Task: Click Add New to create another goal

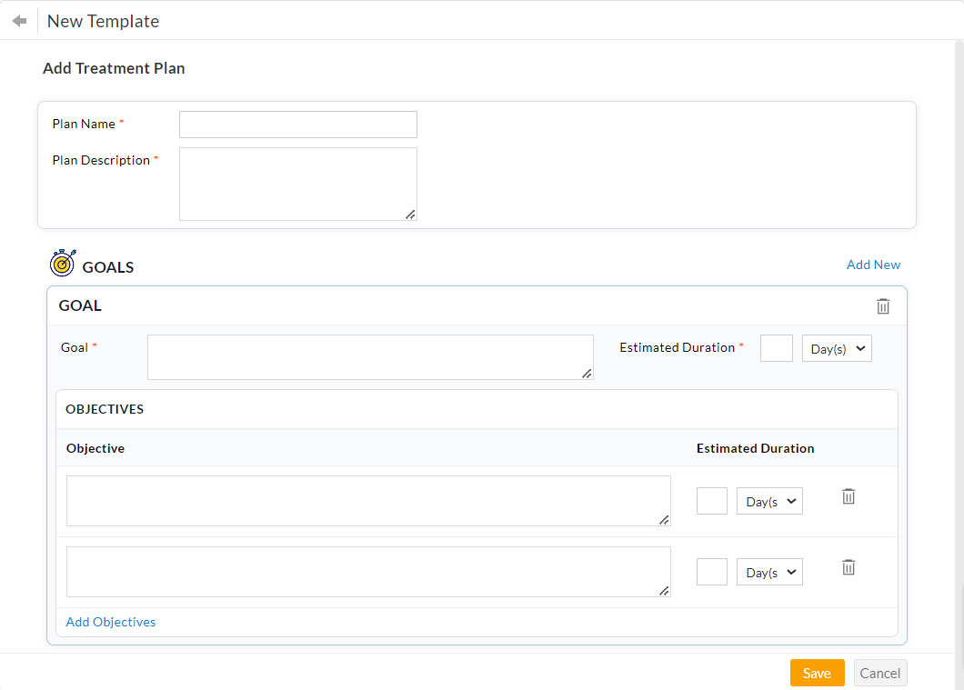Action: point(873,265)
